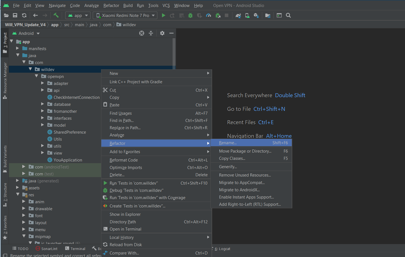Choose Optimize Imports from context menu
Image resolution: width=405 pixels, height=257 pixels.
(156, 168)
